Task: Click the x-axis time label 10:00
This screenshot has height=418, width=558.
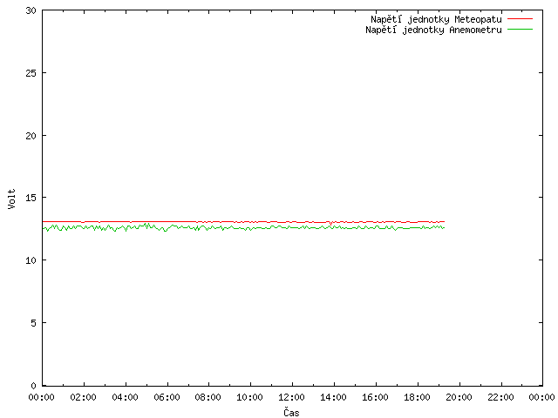Action: click(x=250, y=397)
